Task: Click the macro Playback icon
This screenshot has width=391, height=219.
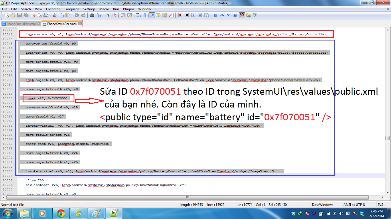Action: coord(193,15)
